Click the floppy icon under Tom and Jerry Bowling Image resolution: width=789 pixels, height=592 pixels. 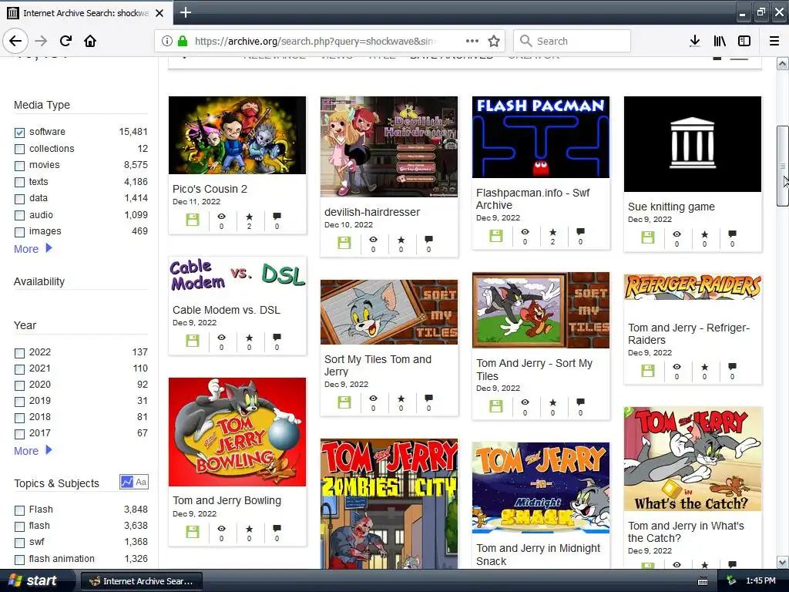(x=192, y=532)
